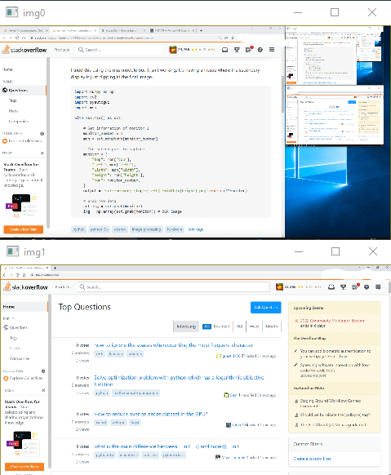The height and width of the screenshot is (475, 391).
Task: Select Home in img0 left sidebar
Action: tap(8, 69)
